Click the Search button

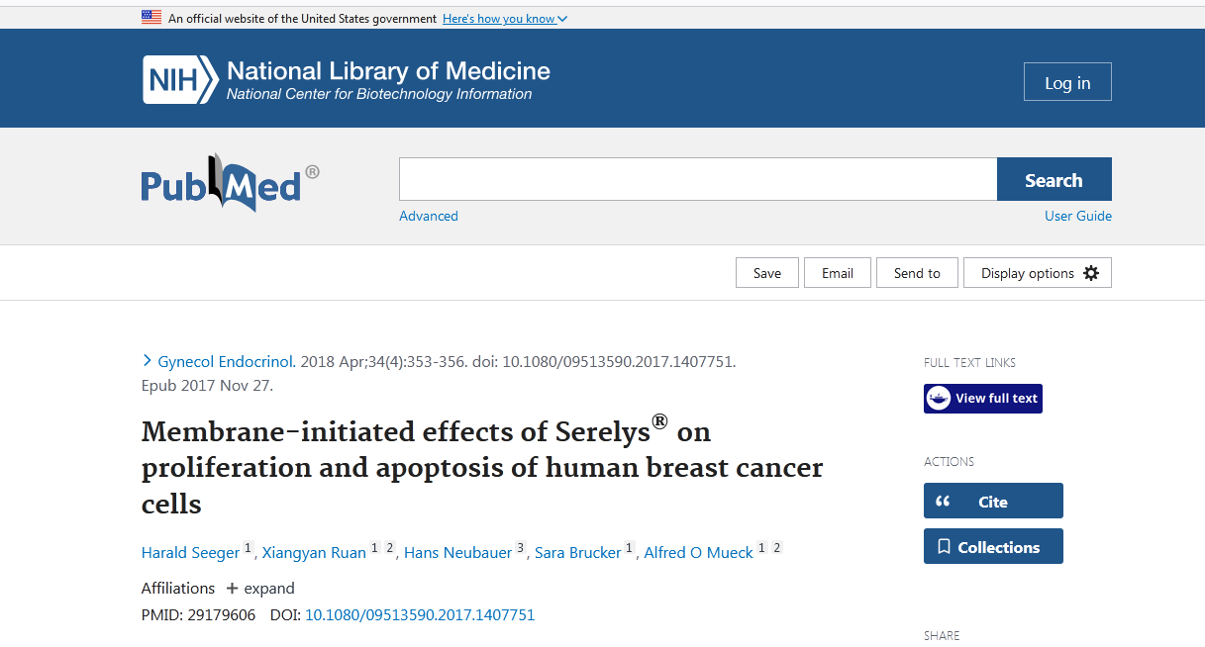(1054, 180)
